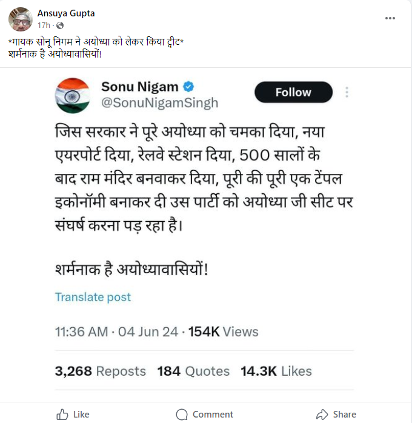Click the thumbs-up Like icon

pos(62,415)
